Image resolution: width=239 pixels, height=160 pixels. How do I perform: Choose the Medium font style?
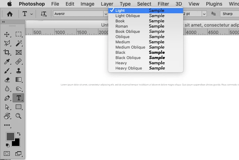tap(145, 42)
